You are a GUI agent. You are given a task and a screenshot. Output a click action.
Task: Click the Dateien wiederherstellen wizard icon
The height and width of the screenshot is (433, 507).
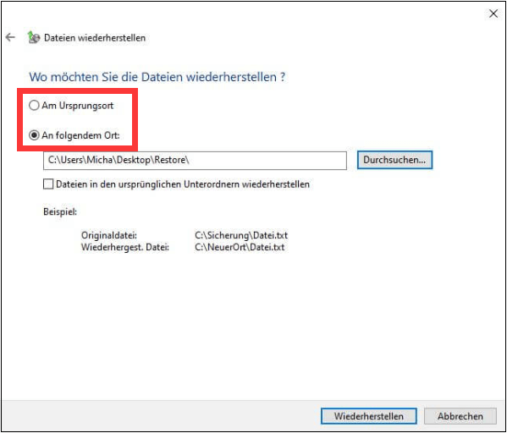[34, 37]
